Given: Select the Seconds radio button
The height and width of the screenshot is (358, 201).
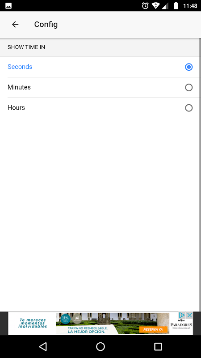Looking at the screenshot, I should coord(188,67).
